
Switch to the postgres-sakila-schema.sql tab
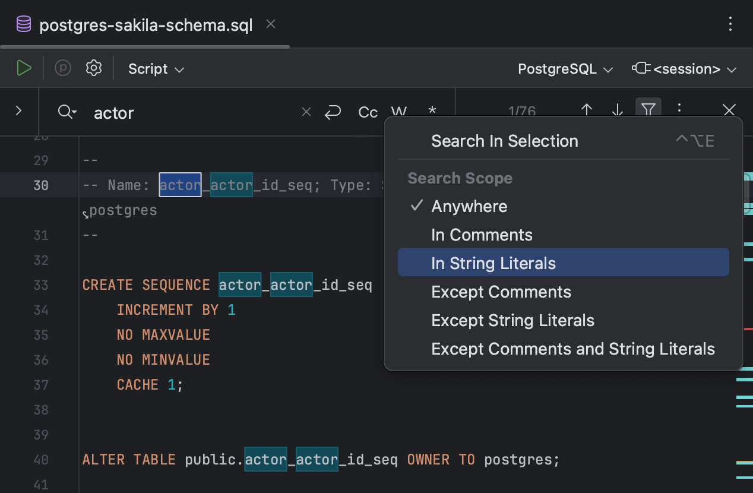click(x=145, y=24)
